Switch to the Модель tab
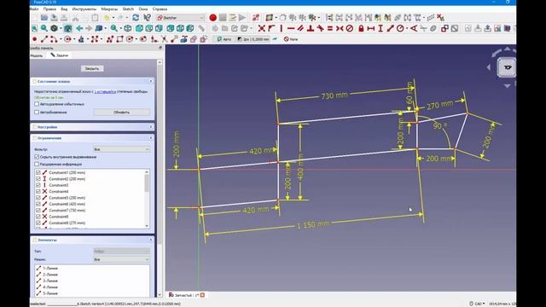The width and height of the screenshot is (546, 307). click(x=37, y=55)
